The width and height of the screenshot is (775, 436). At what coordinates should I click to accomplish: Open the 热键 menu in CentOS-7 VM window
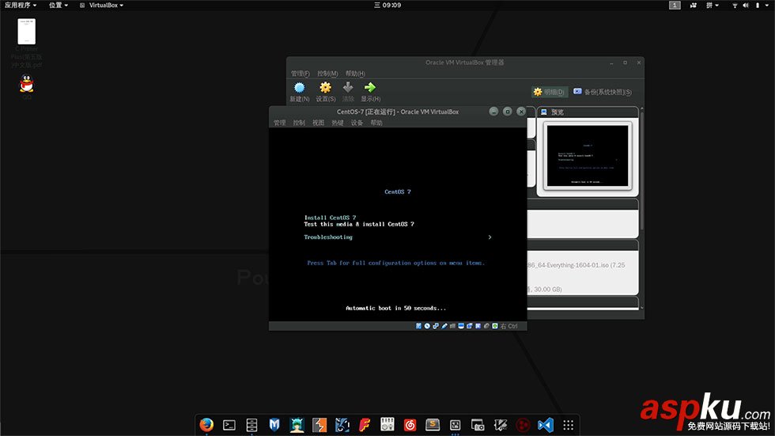[338, 123]
